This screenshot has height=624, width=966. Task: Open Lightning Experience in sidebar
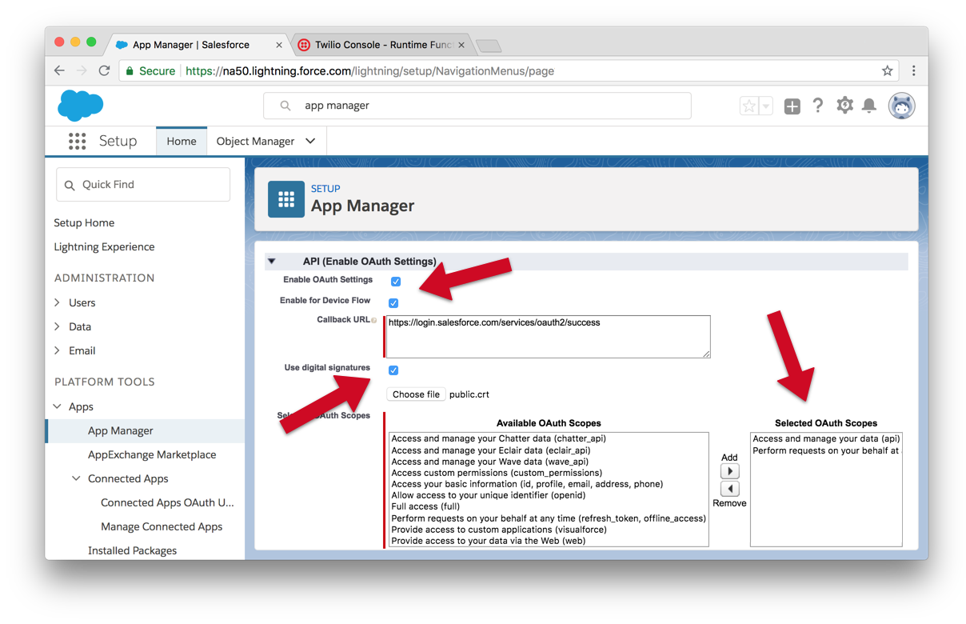[105, 246]
